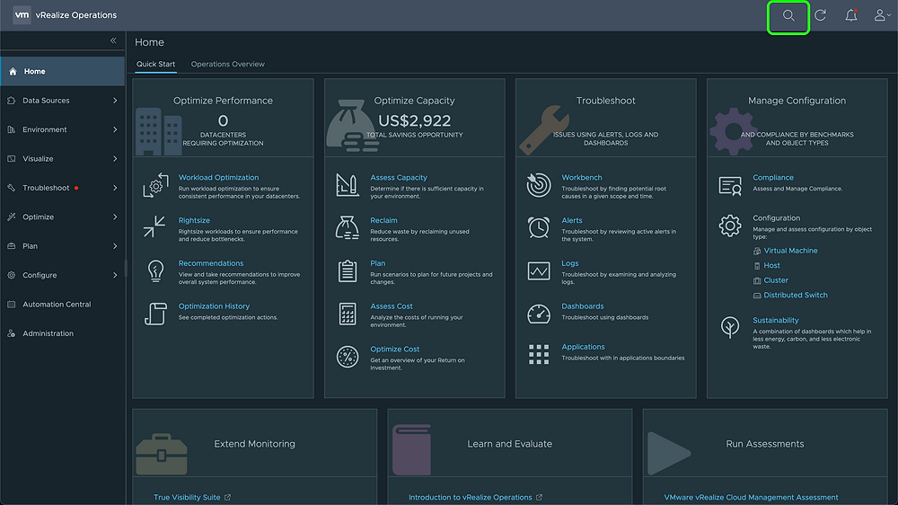This screenshot has height=505, width=898.
Task: Click the vm logo in header
Action: click(22, 15)
